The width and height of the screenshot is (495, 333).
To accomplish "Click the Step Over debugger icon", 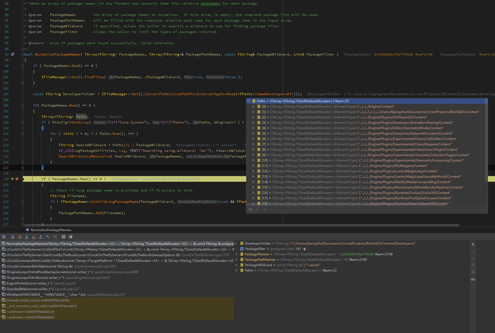I will [13, 237].
